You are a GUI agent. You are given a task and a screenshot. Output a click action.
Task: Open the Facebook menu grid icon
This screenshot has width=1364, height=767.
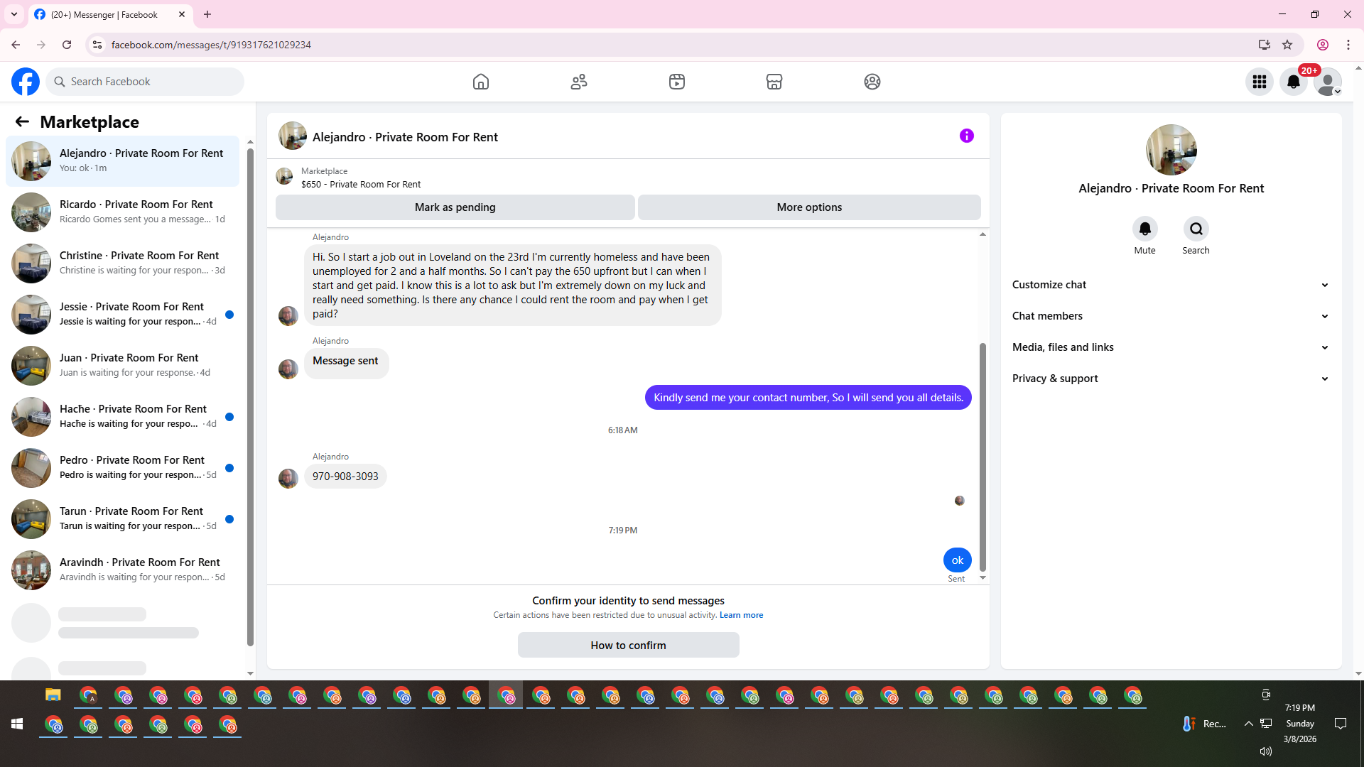[1260, 82]
